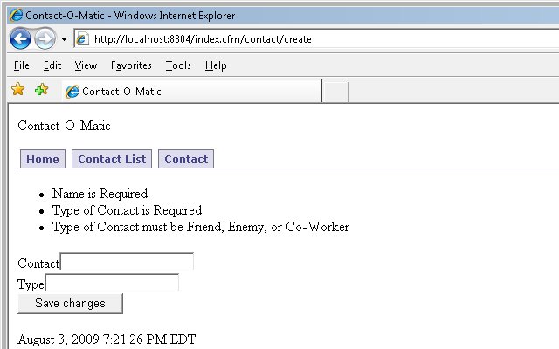Click the Favorites Center star icon
Viewport: 559px width, 349px height.
click(17, 89)
